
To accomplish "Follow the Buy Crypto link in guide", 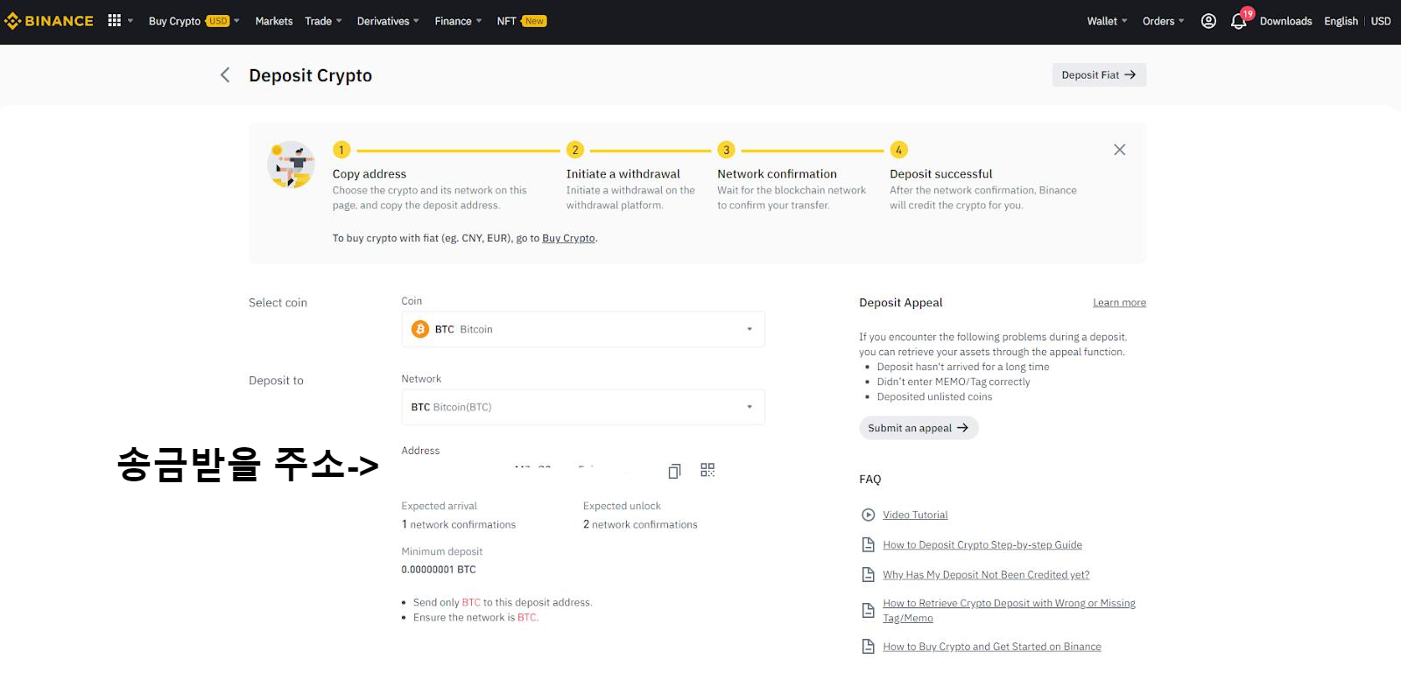I will click(568, 238).
